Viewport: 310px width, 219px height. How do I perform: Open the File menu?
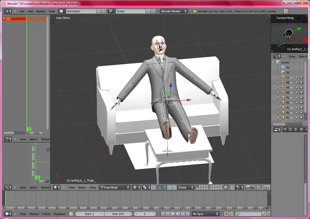click(21, 11)
